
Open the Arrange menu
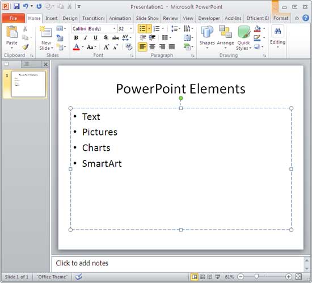point(225,37)
